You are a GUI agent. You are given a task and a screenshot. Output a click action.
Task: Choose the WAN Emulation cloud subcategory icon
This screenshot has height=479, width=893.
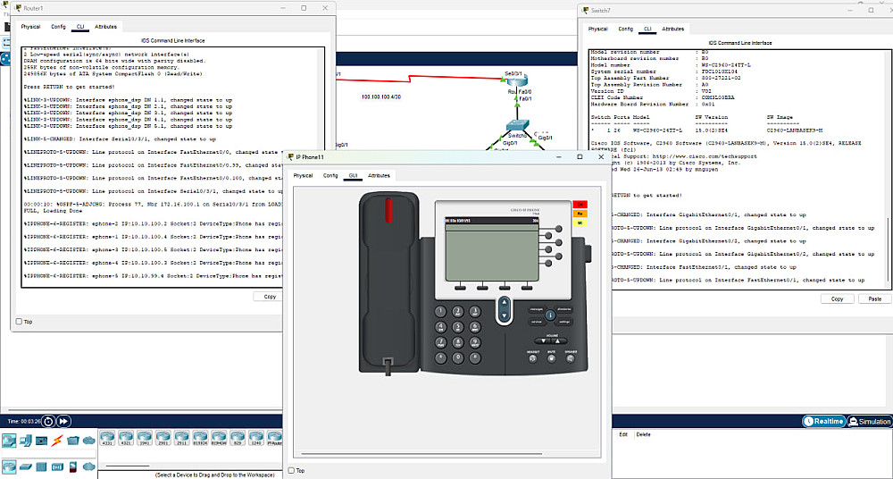[88, 466]
